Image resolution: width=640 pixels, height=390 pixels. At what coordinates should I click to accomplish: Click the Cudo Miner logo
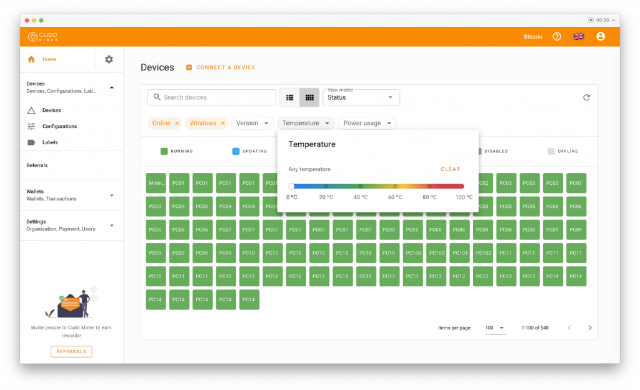click(43, 37)
